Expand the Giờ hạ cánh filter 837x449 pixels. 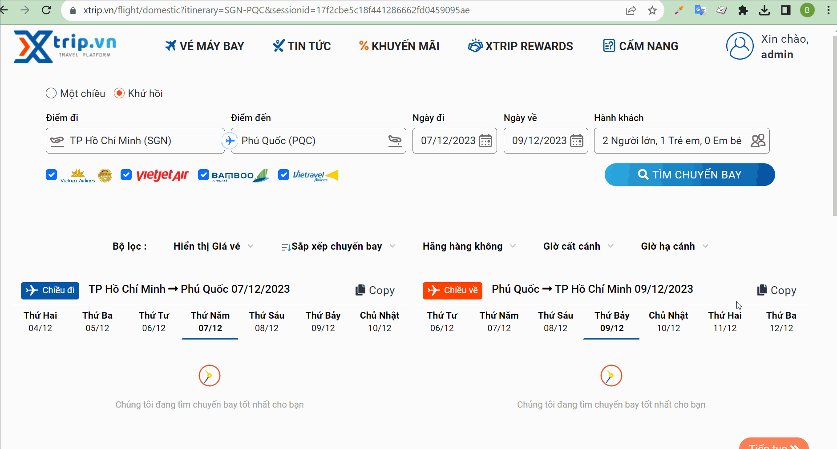coord(675,246)
